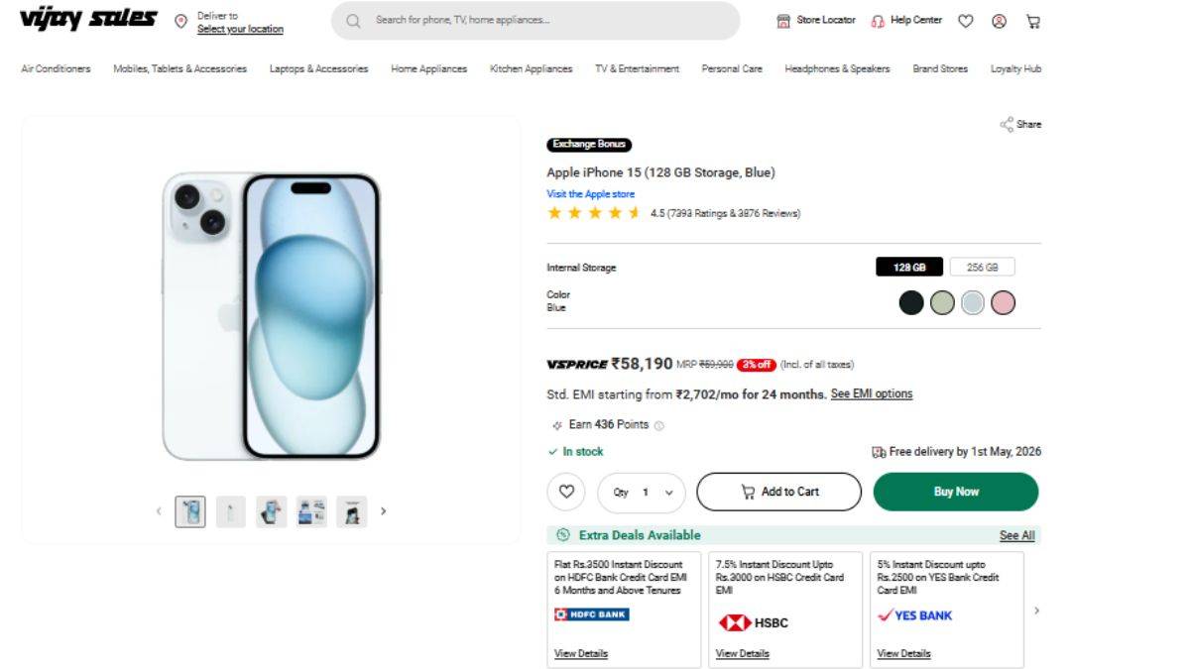Open the wishlist heart in top header

point(965,21)
